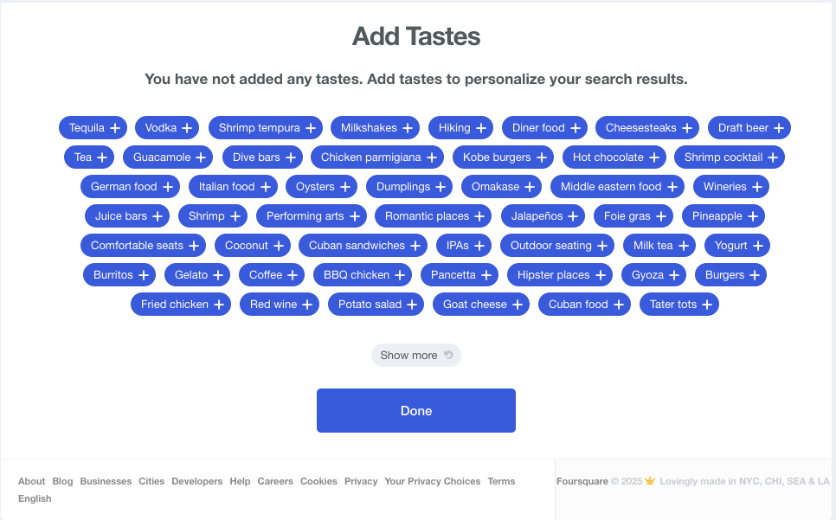The width and height of the screenshot is (836, 520).
Task: Click the plus icon on Wineries
Action: point(757,187)
